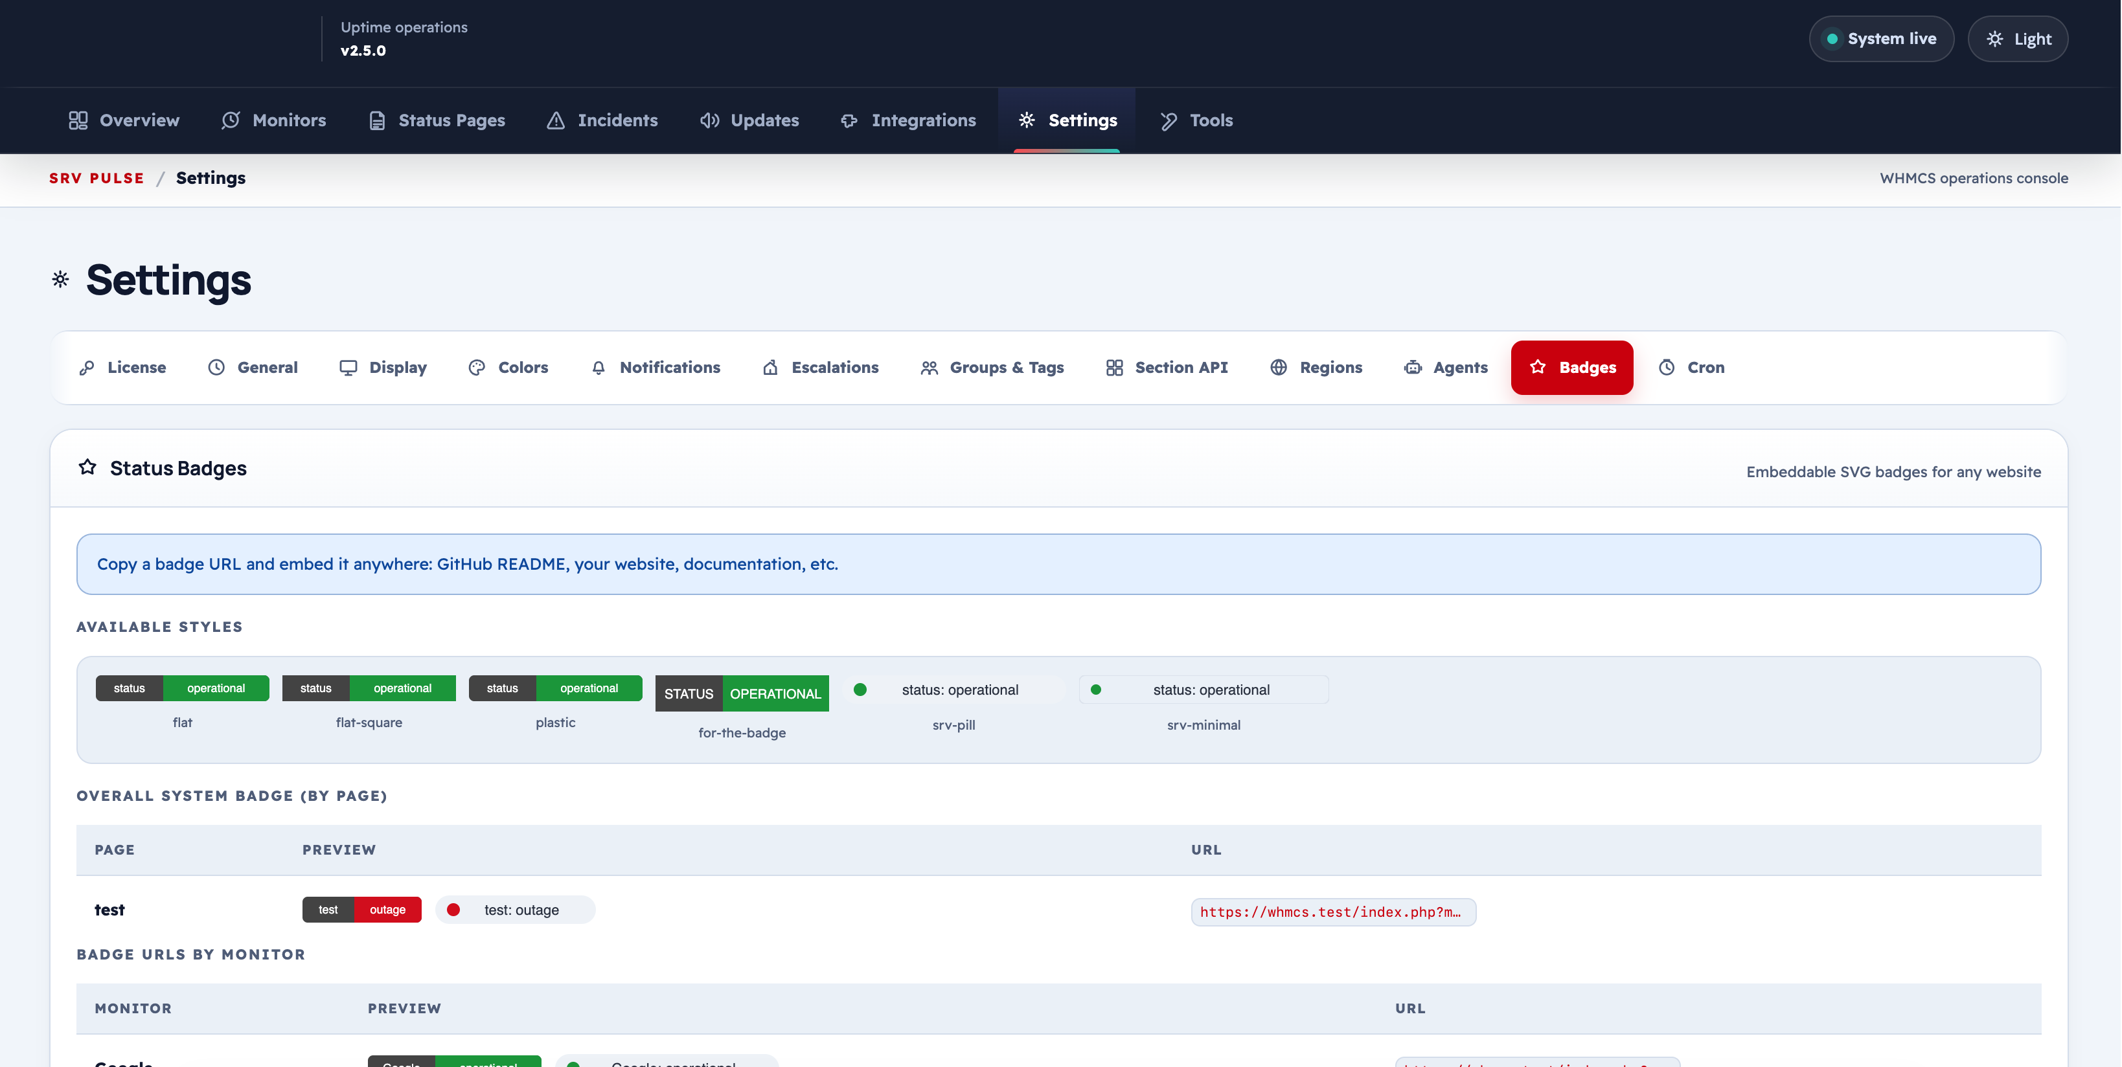Click the Tools wrench icon
Screen dimensions: 2122x1067
pos(1168,121)
